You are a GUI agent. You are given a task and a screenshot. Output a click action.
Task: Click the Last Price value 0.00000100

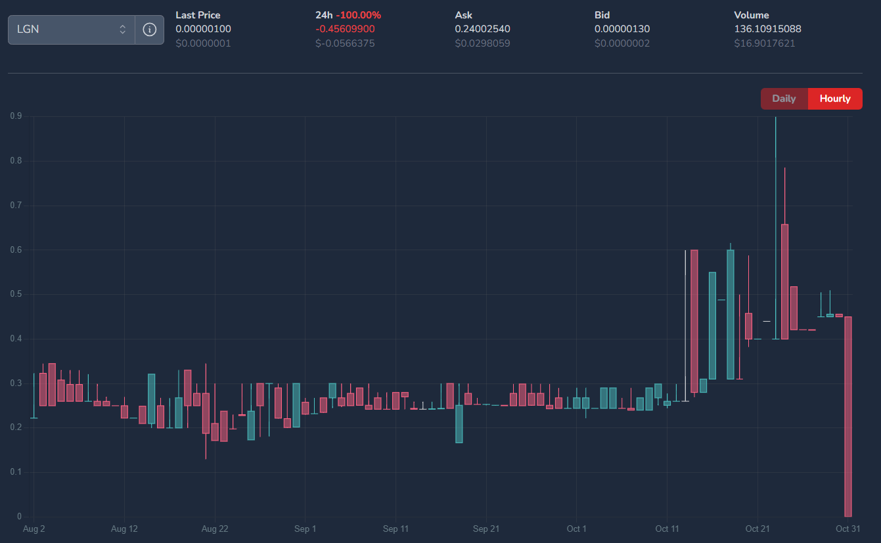(203, 29)
